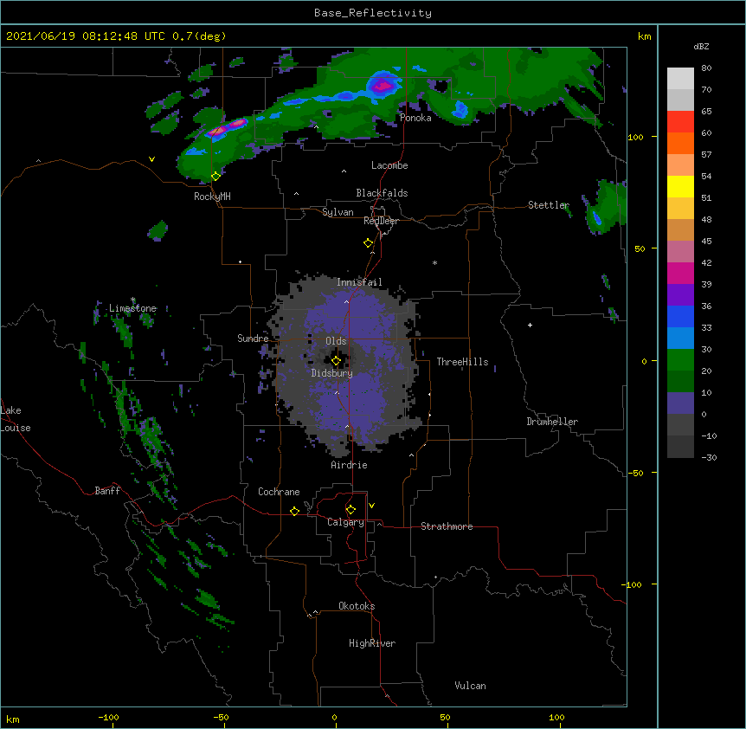Click the Cochrane town label
746x729 pixels.
(279, 492)
